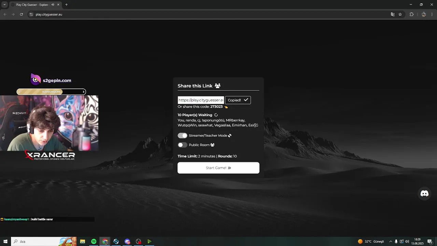Open the Chrome extensions puzzle icon

(x=411, y=14)
